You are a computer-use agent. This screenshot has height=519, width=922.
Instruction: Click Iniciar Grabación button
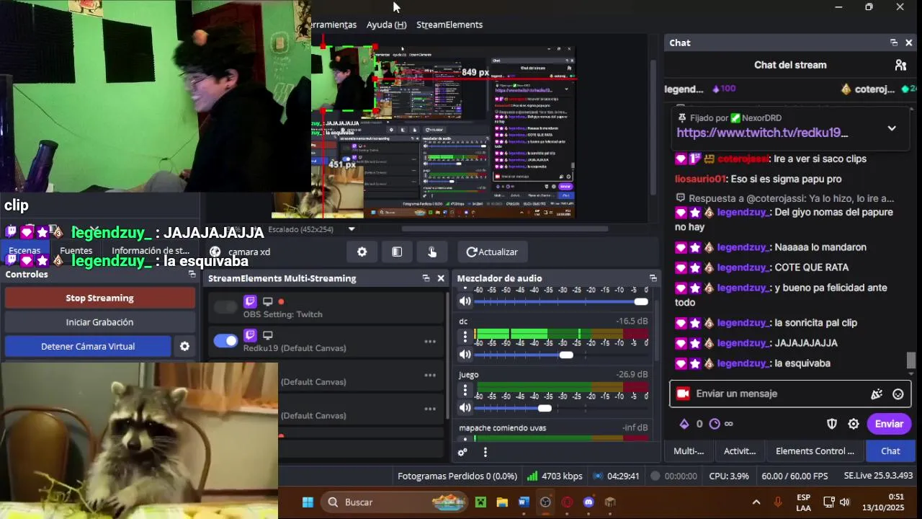[x=99, y=322]
